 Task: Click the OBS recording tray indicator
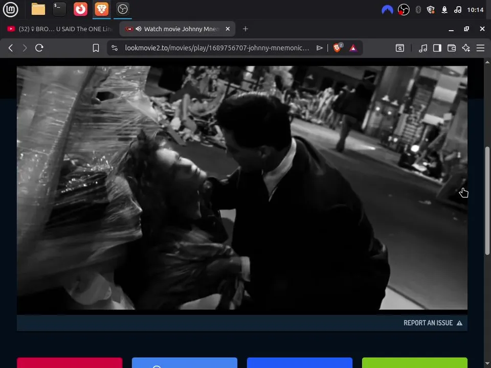pyautogui.click(x=404, y=10)
